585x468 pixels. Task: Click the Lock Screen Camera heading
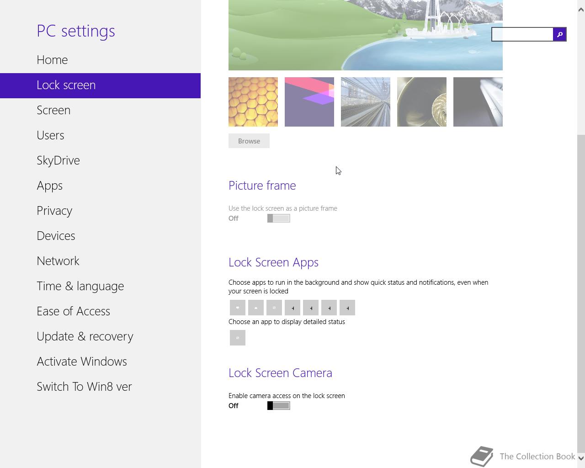(280, 373)
